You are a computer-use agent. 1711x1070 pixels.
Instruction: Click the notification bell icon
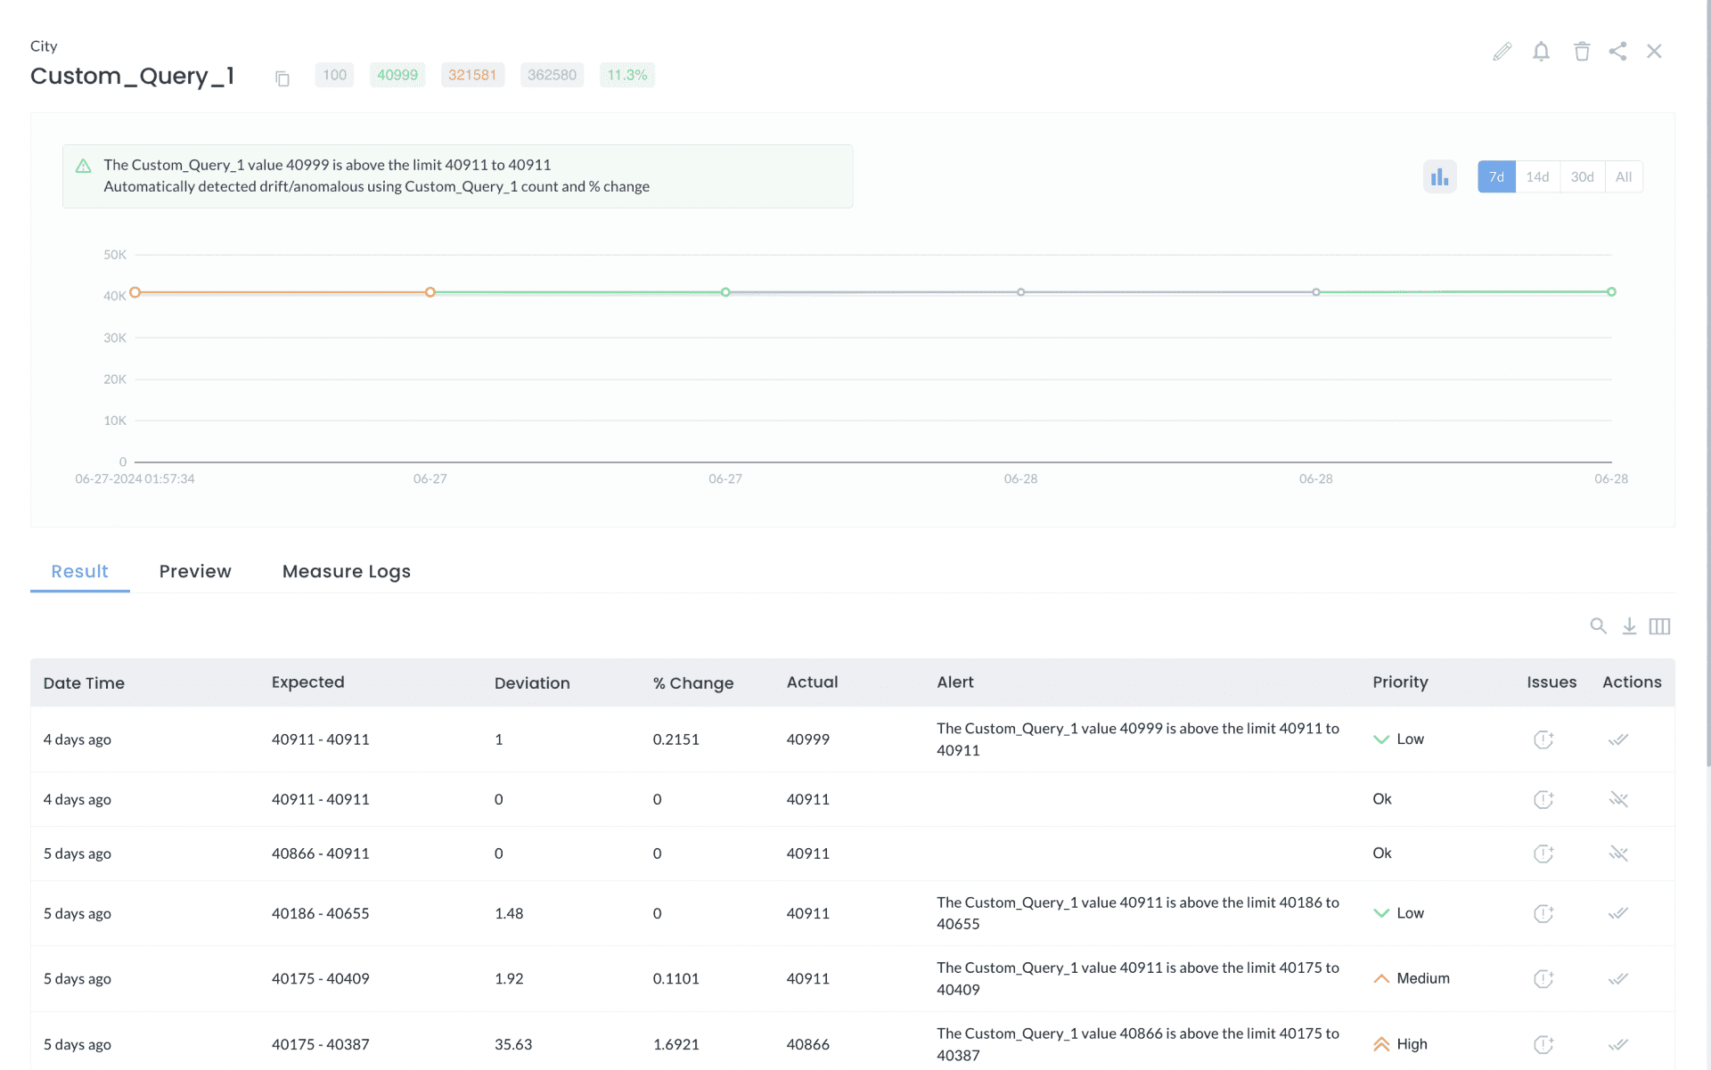pyautogui.click(x=1542, y=52)
